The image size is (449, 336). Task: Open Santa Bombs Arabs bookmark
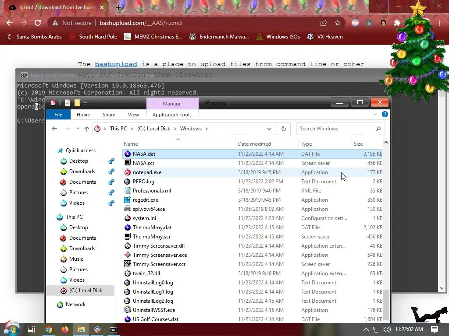(34, 37)
